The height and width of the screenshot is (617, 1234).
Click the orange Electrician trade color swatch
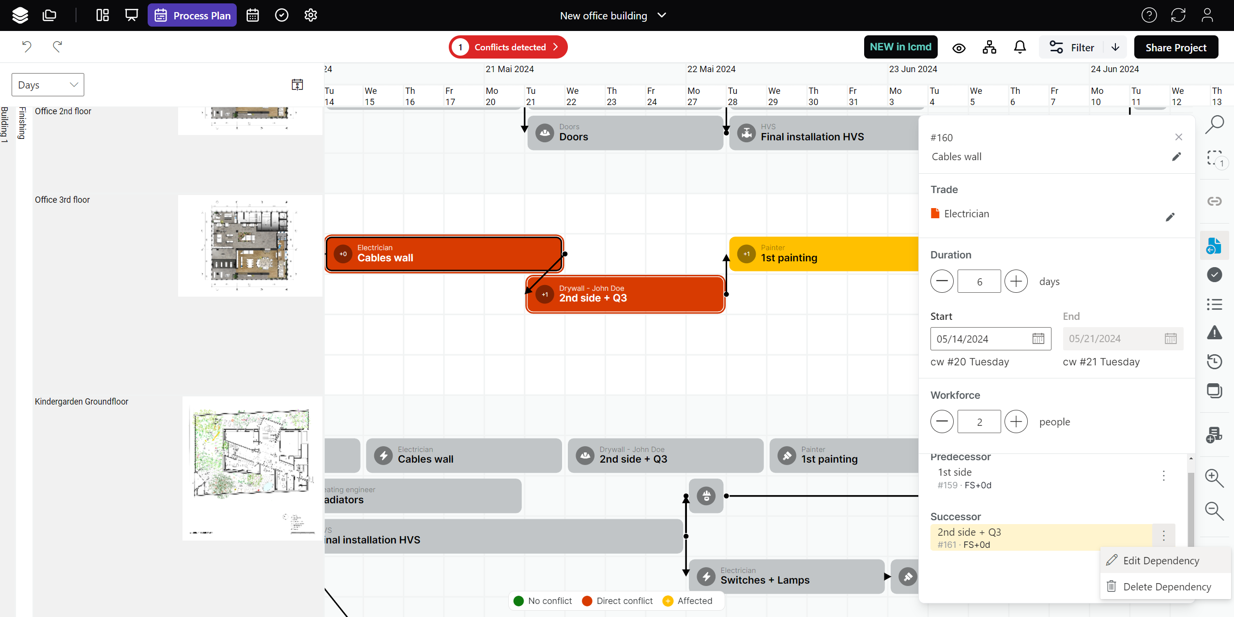(x=935, y=213)
